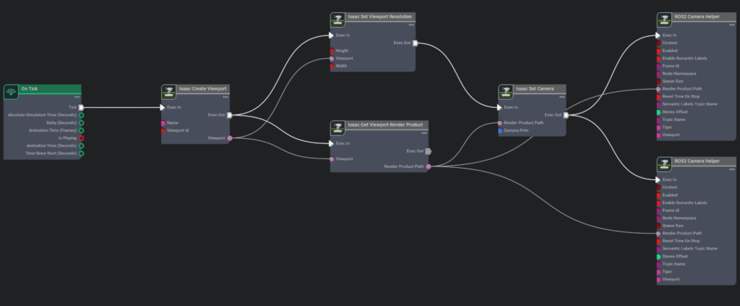Viewport: 740px width, 306px height.
Task: Click the Isaac Create Viewport node icon
Action: [168, 91]
